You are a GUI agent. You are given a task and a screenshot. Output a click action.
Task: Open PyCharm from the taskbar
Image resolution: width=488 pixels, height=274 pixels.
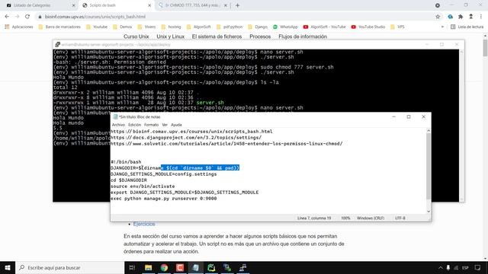[211, 267]
